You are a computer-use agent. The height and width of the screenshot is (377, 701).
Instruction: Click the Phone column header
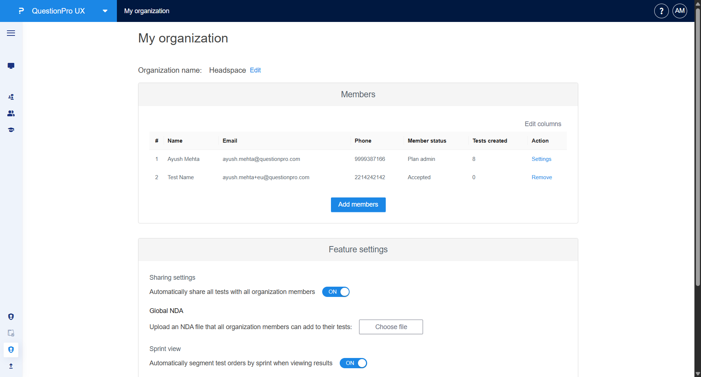pyautogui.click(x=363, y=141)
